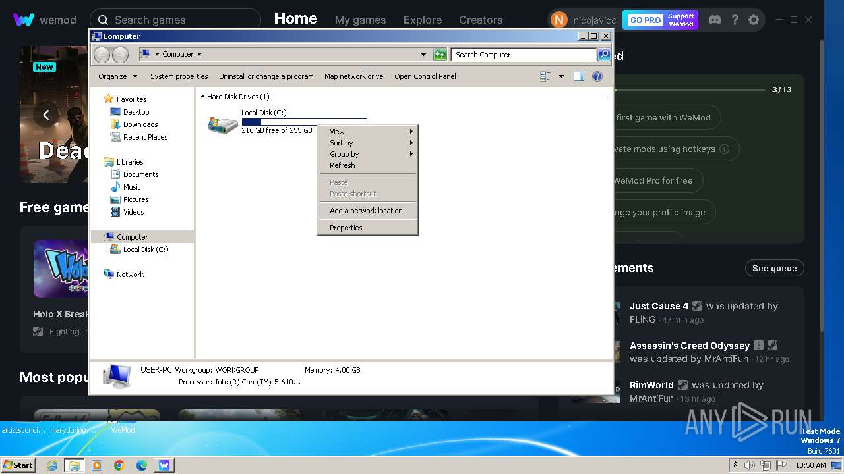
Task: Open Chrome from the taskbar
Action: click(119, 465)
